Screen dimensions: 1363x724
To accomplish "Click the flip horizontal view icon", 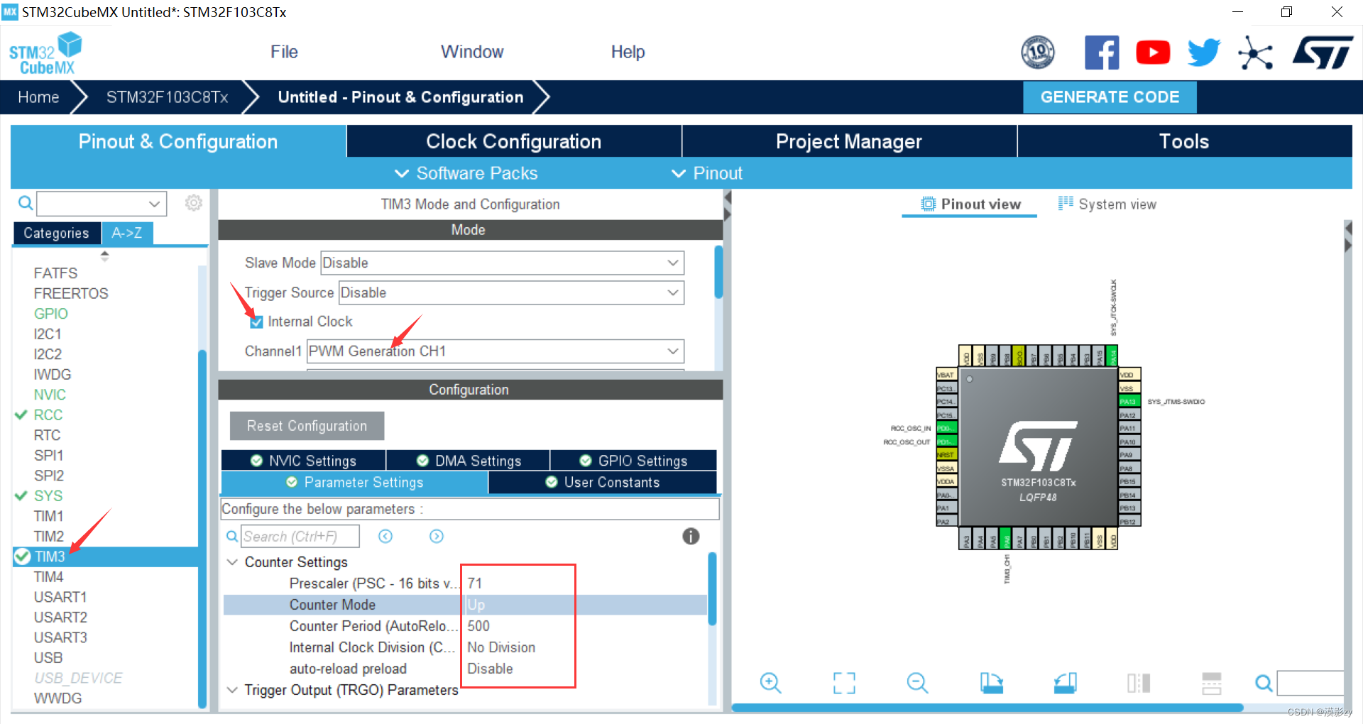I will point(1139,683).
